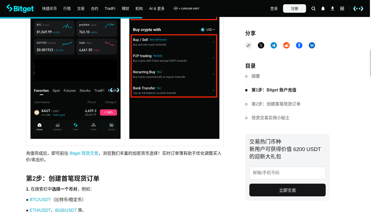The height and width of the screenshot is (212, 371).
Task: Open the search icon in header
Action: [313, 8]
